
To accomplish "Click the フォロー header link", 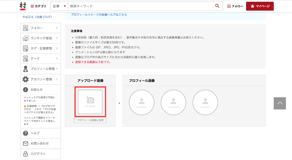I will pyautogui.click(x=235, y=6).
